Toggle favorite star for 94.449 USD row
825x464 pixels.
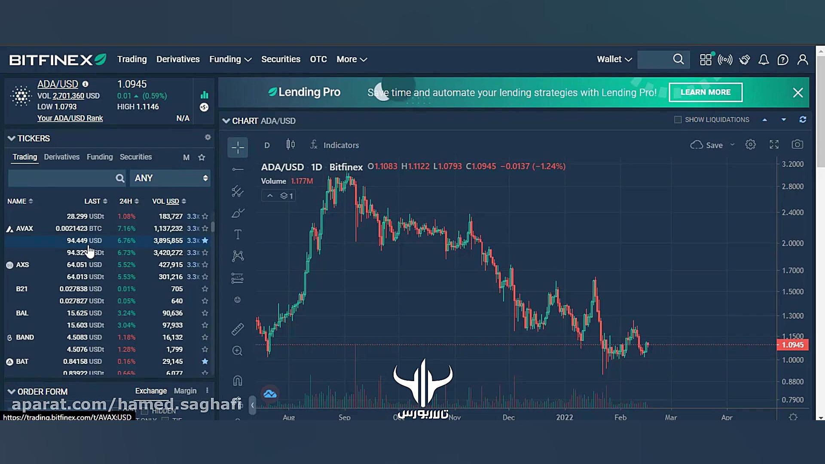[x=205, y=241]
